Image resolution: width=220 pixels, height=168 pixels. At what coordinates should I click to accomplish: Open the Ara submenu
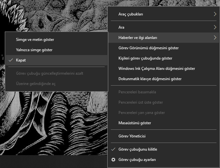point(163,27)
